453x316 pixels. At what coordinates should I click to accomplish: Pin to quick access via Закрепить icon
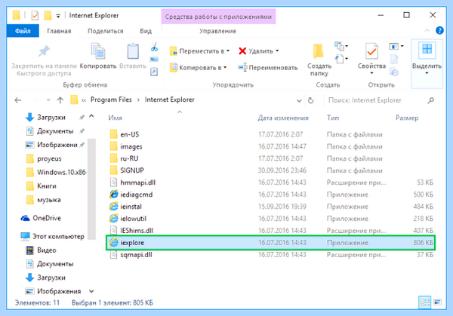[x=44, y=51]
